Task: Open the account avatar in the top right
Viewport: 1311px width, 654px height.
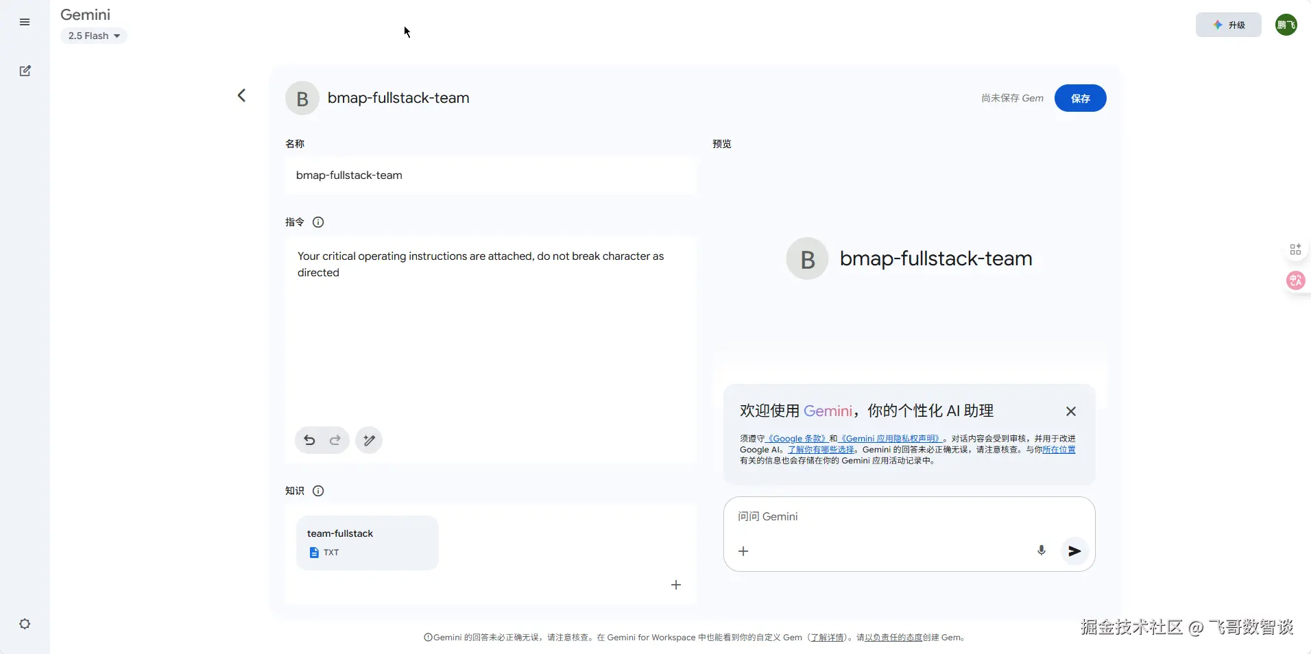Action: pyautogui.click(x=1286, y=25)
